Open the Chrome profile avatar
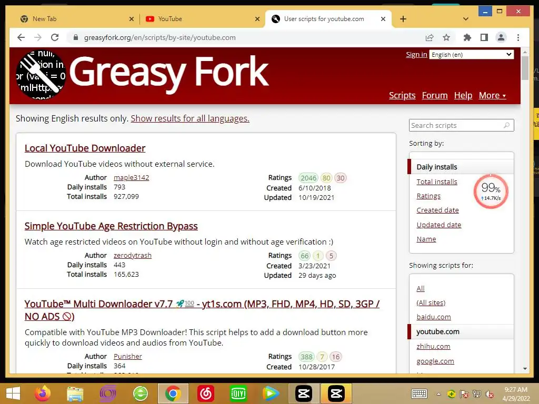The image size is (539, 404). [x=501, y=37]
